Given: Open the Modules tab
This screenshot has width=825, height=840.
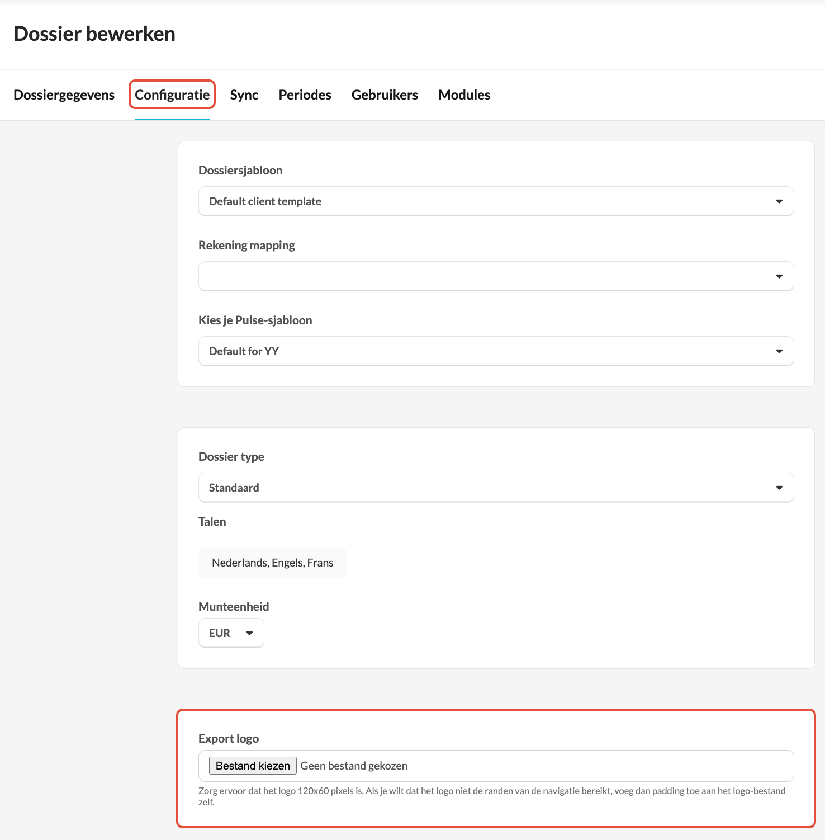Looking at the screenshot, I should [464, 95].
